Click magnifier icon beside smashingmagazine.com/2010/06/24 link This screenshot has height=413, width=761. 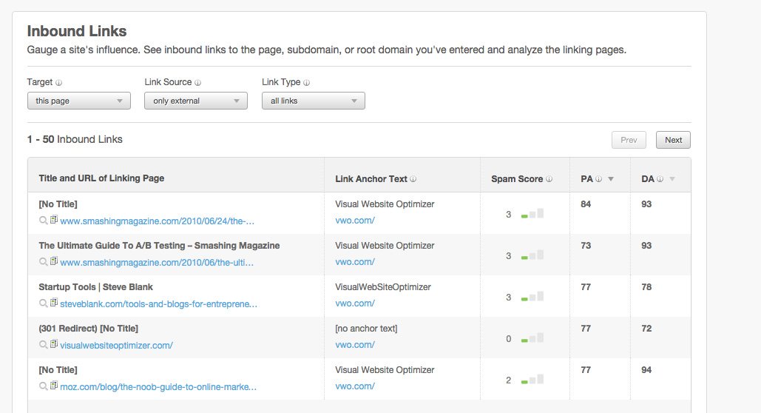pyautogui.click(x=43, y=221)
